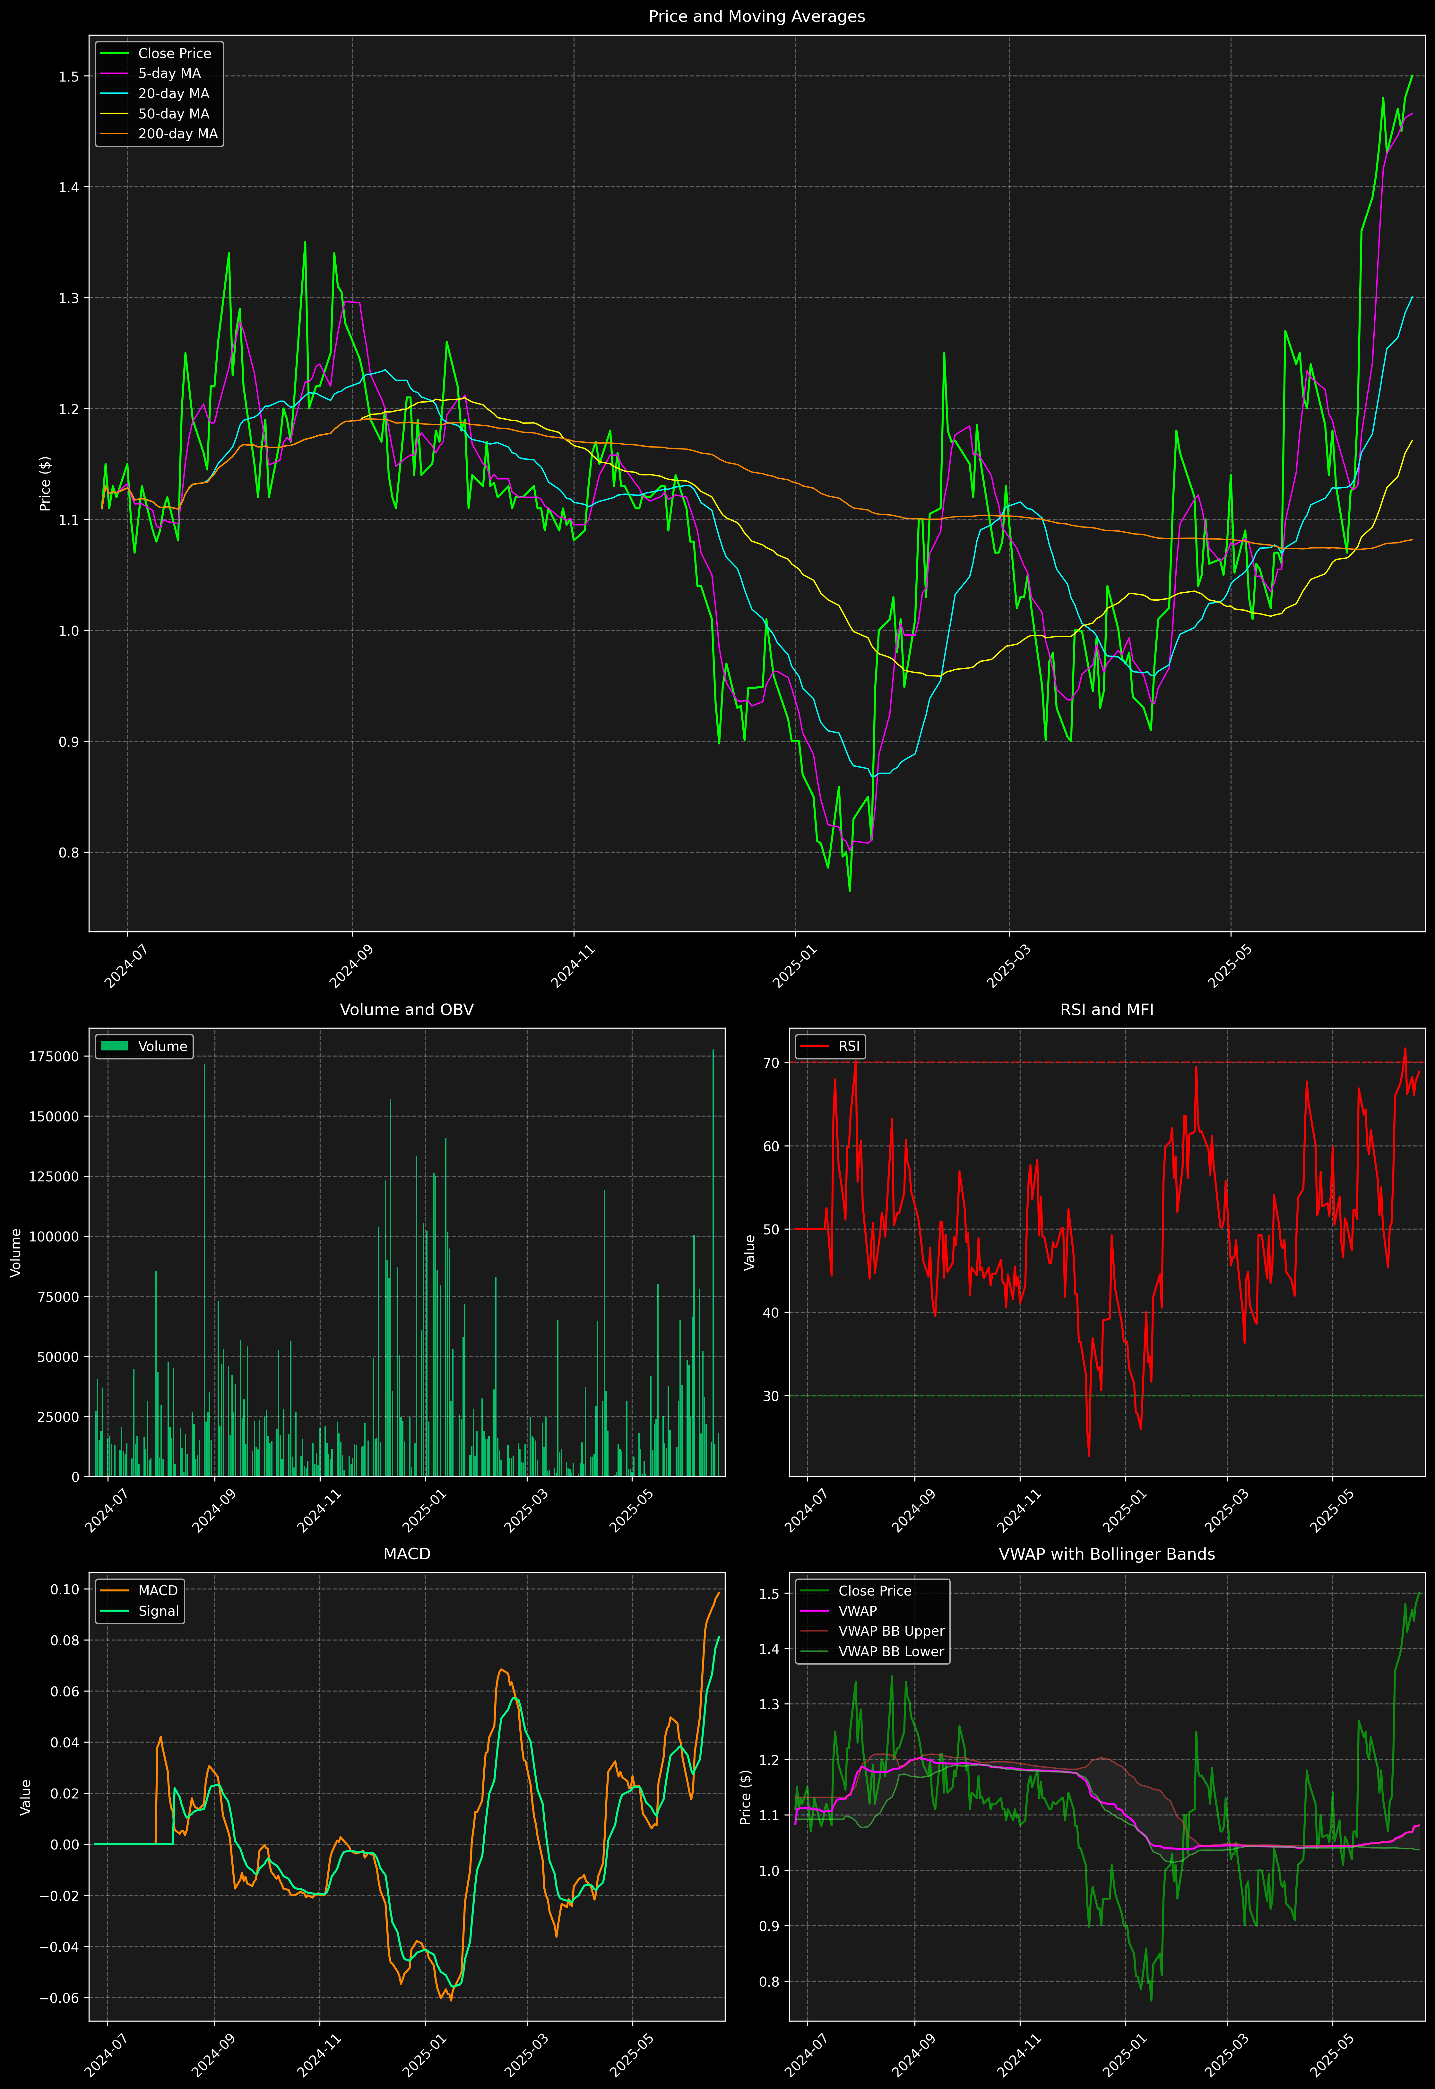Click the 'RSI and MFI' chart title
Viewport: 1435px width, 2089px height.
coord(1107,1010)
